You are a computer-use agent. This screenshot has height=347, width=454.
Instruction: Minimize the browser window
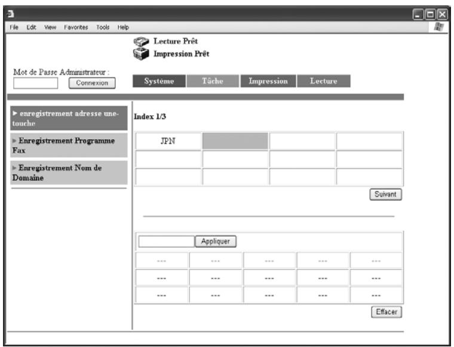tap(418, 14)
